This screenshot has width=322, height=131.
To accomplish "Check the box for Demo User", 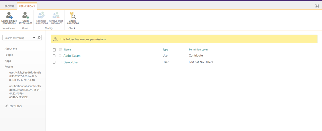I will (54, 62).
